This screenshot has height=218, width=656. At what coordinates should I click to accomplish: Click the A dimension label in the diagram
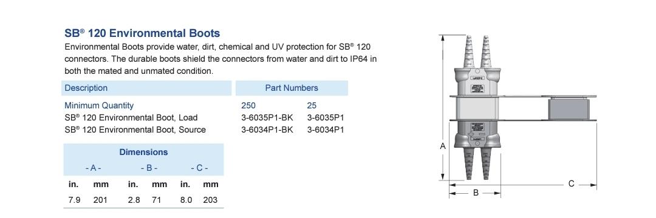[x=443, y=147]
